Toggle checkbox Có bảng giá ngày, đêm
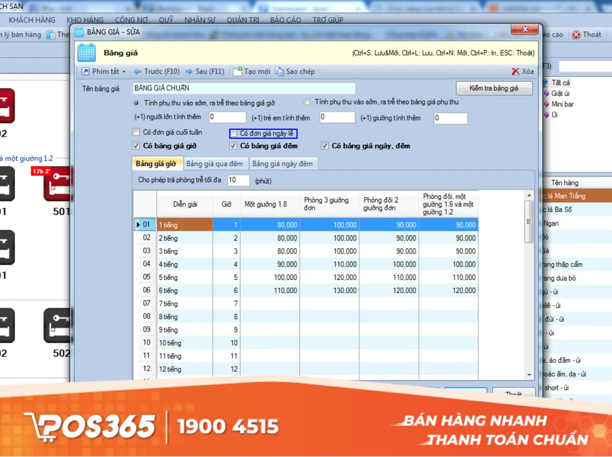Image resolution: width=612 pixels, height=457 pixels. (x=325, y=146)
